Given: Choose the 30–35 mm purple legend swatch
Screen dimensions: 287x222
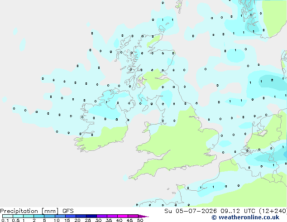Looking at the screenshot, I should click(101, 216).
